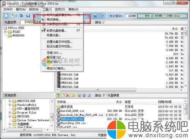Click the open CD/DVD disc toolbar icon

21,16
